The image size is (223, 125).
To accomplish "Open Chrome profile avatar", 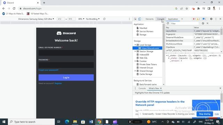I will 214,8.
